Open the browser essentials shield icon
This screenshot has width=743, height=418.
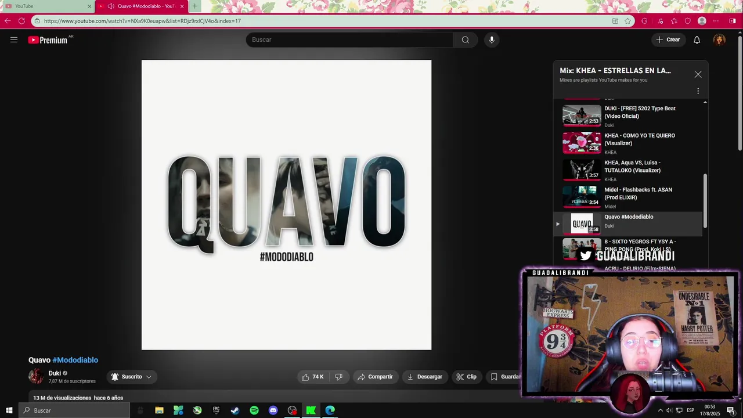tap(688, 21)
